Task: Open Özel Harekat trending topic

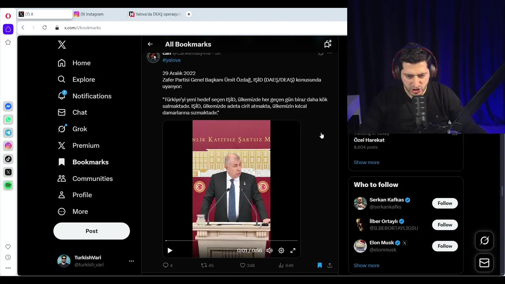Action: (369, 140)
